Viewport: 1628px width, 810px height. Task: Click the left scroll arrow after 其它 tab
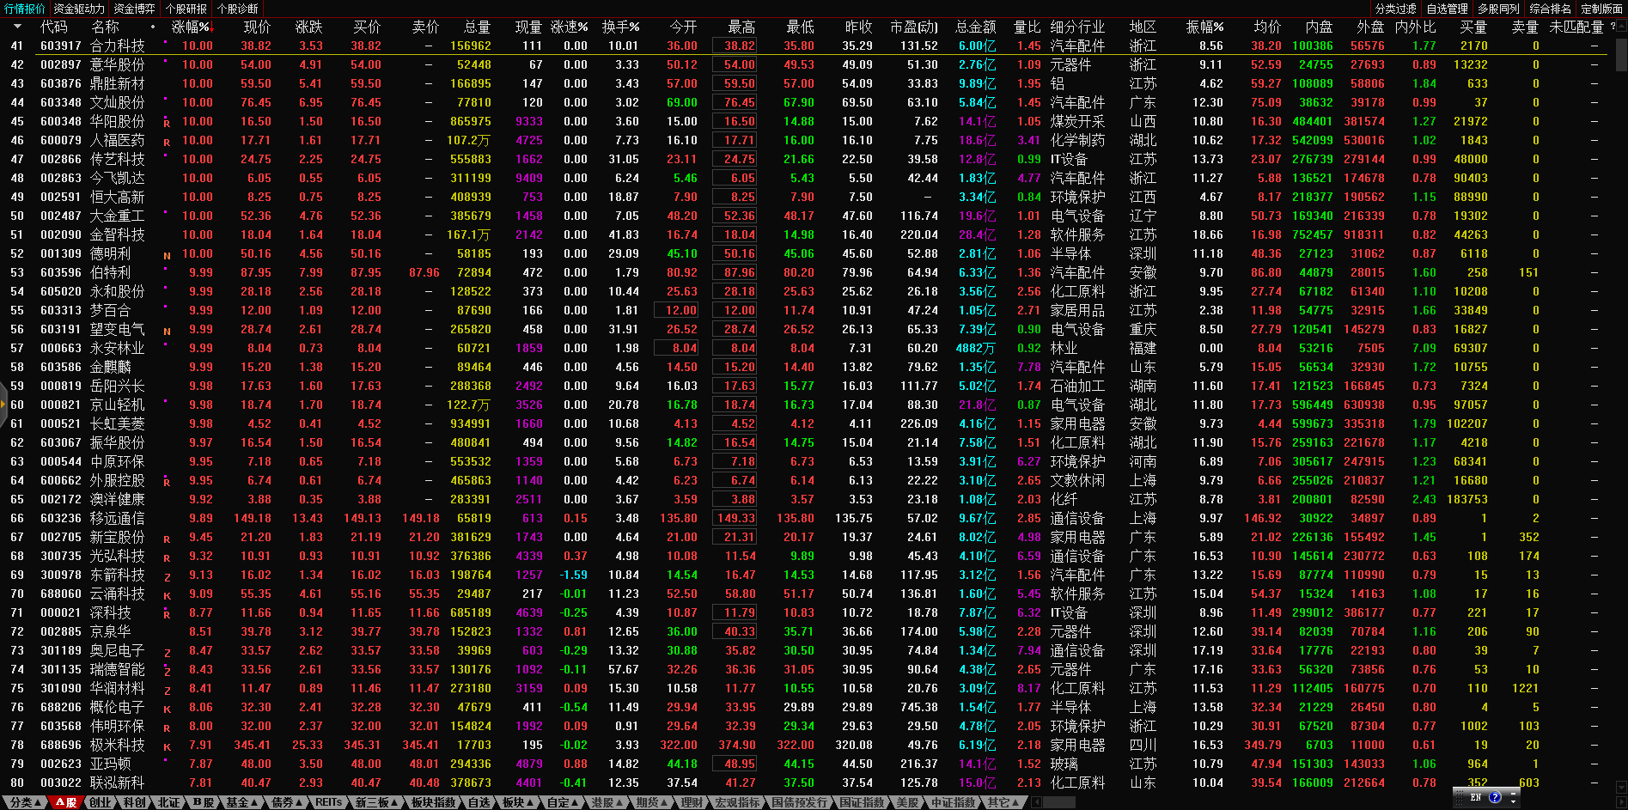click(x=1036, y=802)
